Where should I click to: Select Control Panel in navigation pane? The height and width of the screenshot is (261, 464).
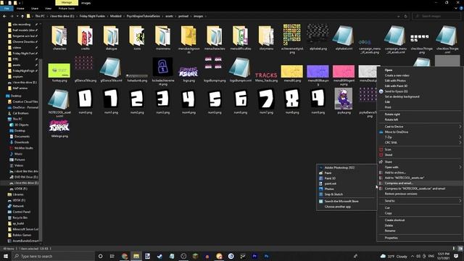point(21,212)
